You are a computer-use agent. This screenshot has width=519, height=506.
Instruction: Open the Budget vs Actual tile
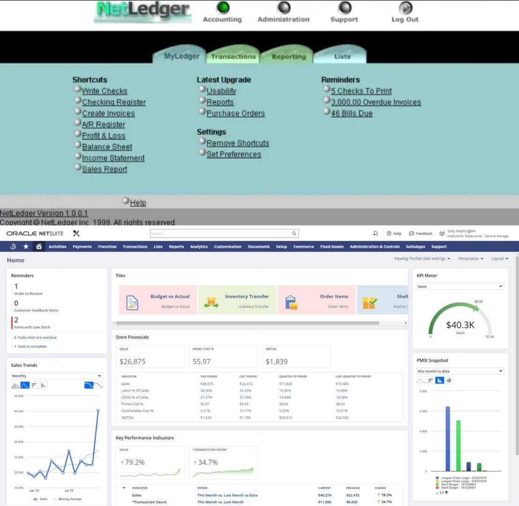click(x=158, y=300)
